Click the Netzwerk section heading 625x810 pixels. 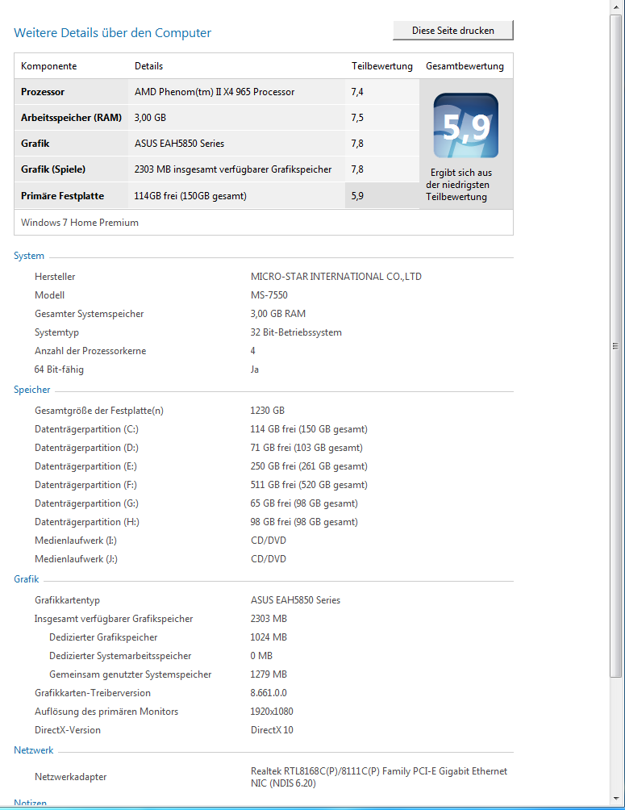(34, 750)
